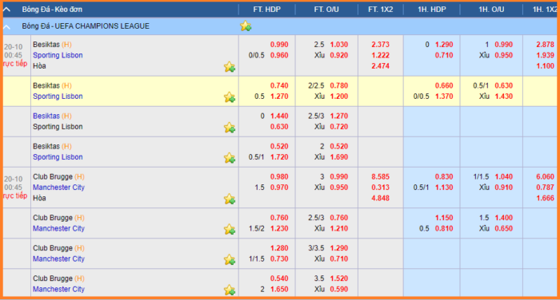The image size is (560, 300).
Task: Select over 2.5 odds 1.030
Action: (339, 45)
